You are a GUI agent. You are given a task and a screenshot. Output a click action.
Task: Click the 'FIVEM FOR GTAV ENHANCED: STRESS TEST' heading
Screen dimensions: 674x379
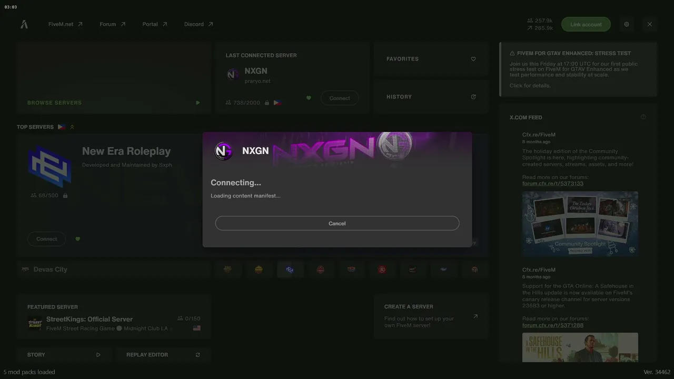[x=574, y=53]
